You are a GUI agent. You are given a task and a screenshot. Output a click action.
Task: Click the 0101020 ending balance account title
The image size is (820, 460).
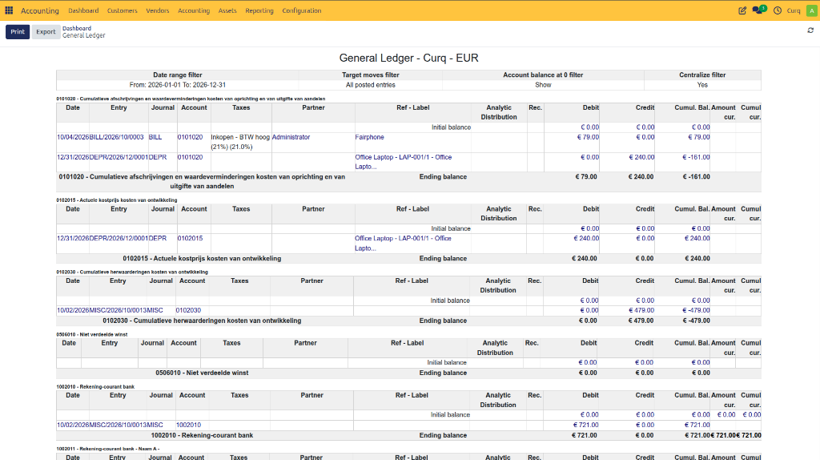202,182
